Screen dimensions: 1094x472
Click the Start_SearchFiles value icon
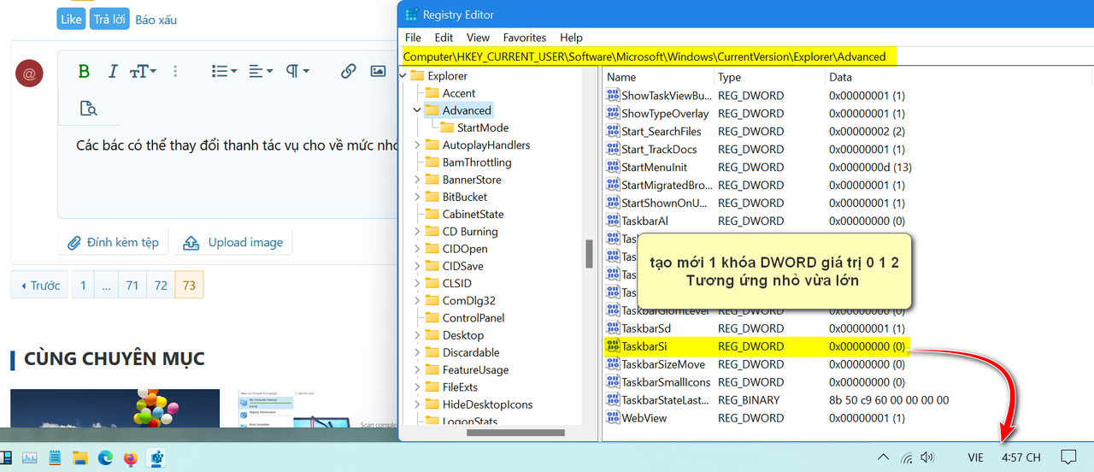tap(613, 132)
